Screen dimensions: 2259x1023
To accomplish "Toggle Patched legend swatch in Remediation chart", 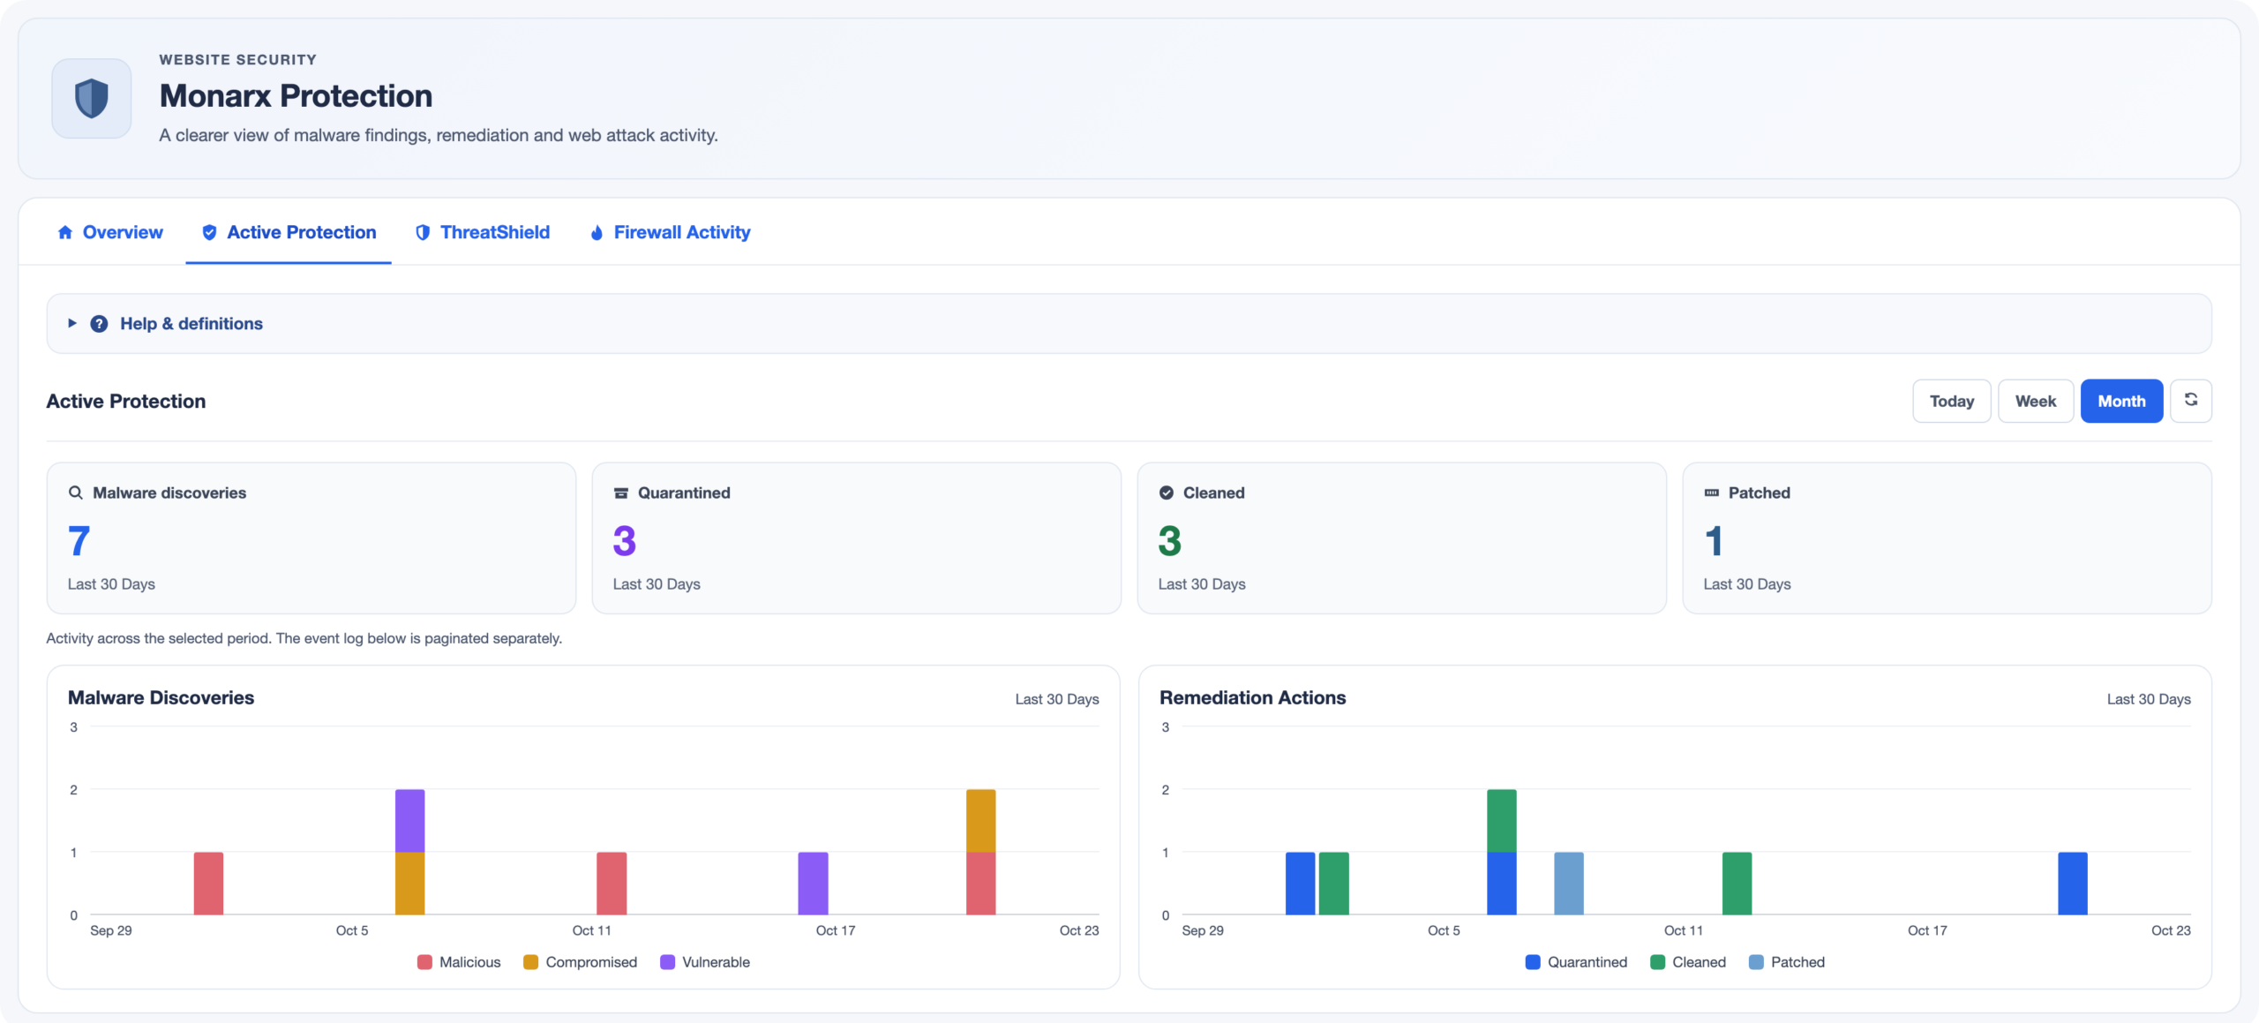I will (x=1756, y=962).
